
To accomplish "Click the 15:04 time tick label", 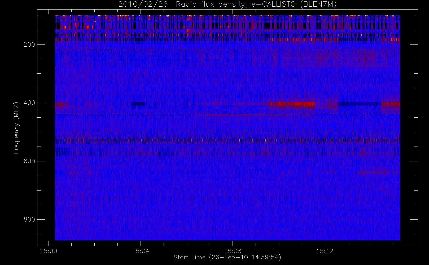I will tap(141, 251).
